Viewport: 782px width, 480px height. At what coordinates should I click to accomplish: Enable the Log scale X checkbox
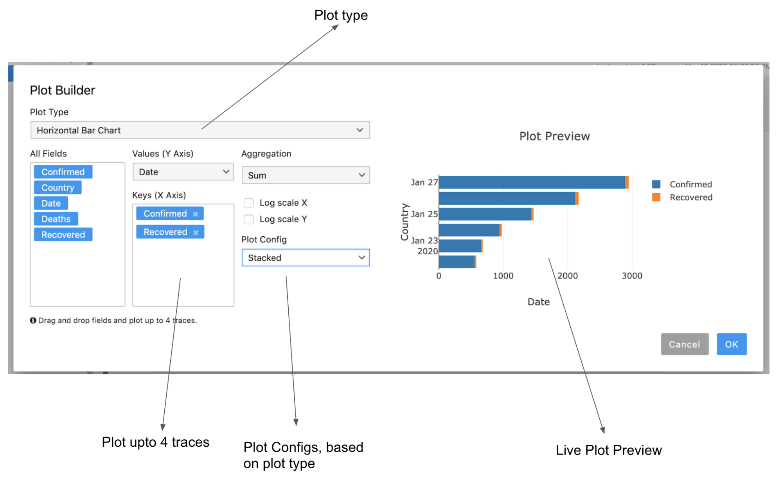point(248,203)
